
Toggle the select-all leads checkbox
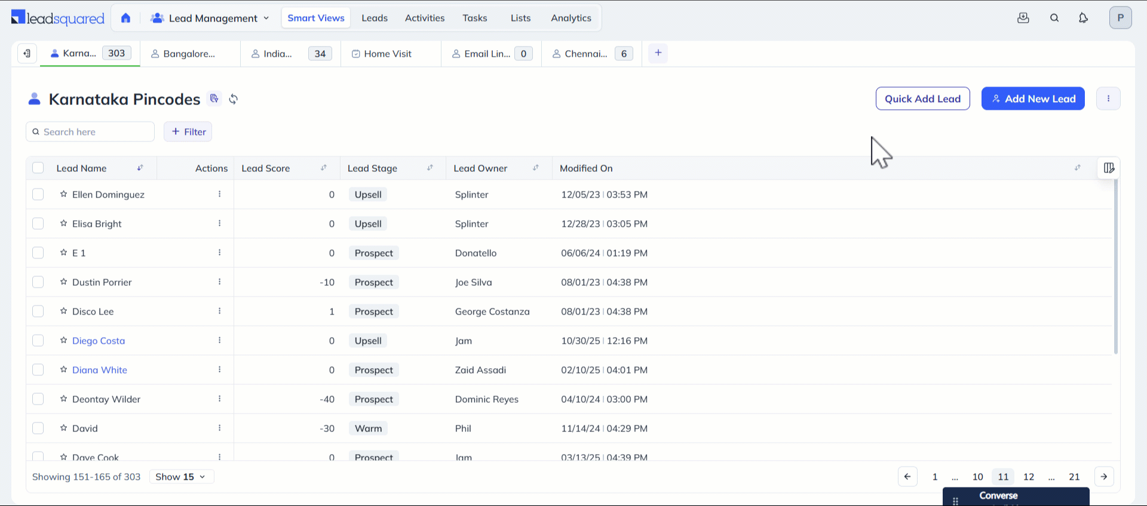38,168
